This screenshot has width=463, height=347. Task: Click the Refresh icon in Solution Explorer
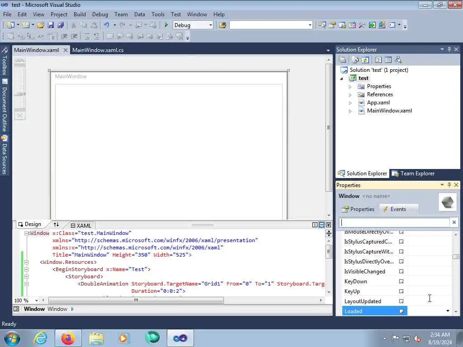tap(365, 60)
